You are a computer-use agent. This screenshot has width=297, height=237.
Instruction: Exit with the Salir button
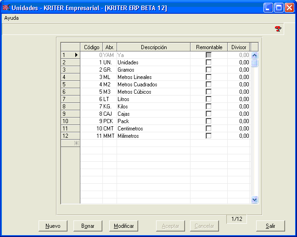pyautogui.click(x=270, y=226)
